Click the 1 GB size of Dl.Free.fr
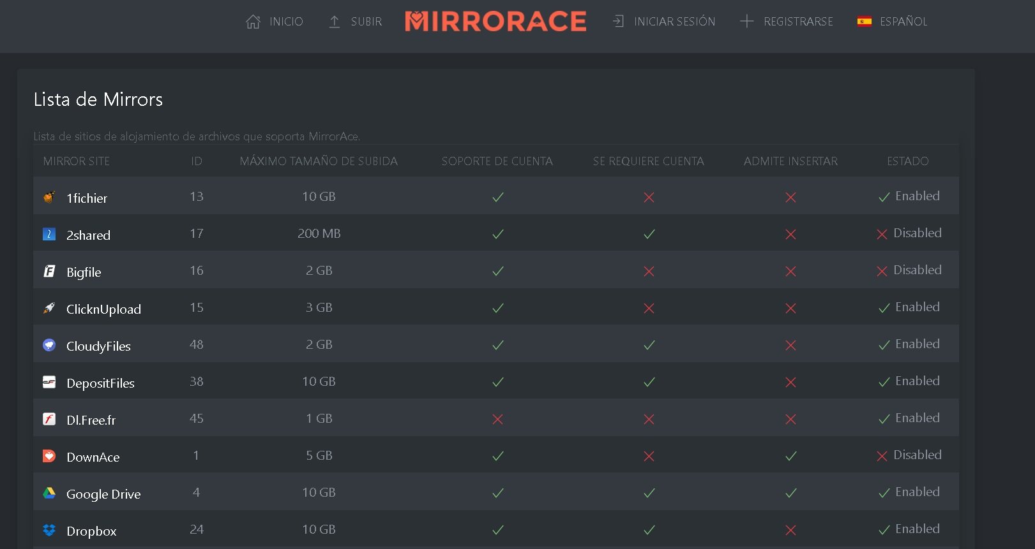 [x=319, y=418]
